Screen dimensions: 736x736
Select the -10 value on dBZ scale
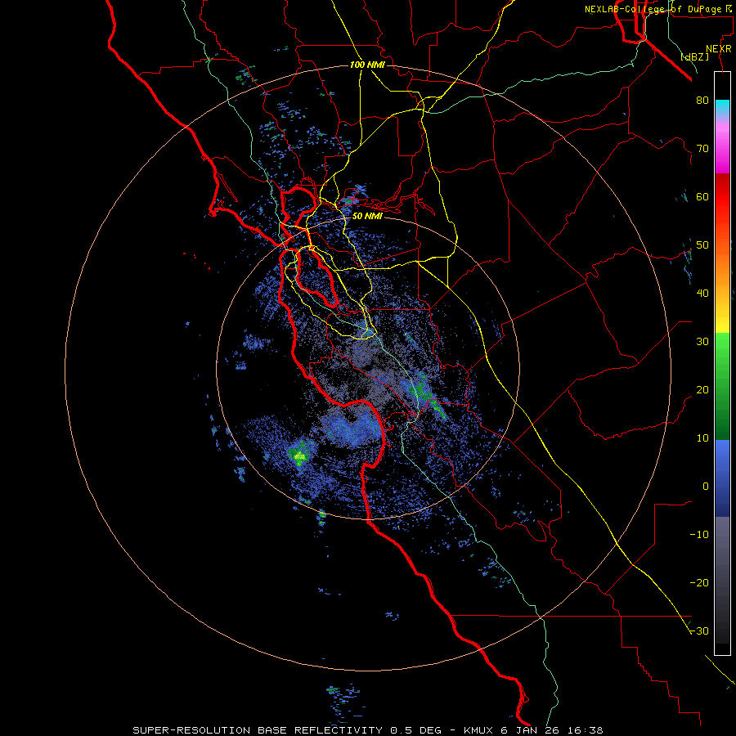click(x=699, y=535)
